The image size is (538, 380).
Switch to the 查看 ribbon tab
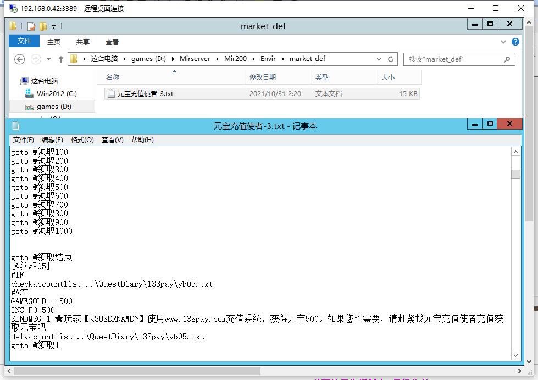pyautogui.click(x=112, y=42)
